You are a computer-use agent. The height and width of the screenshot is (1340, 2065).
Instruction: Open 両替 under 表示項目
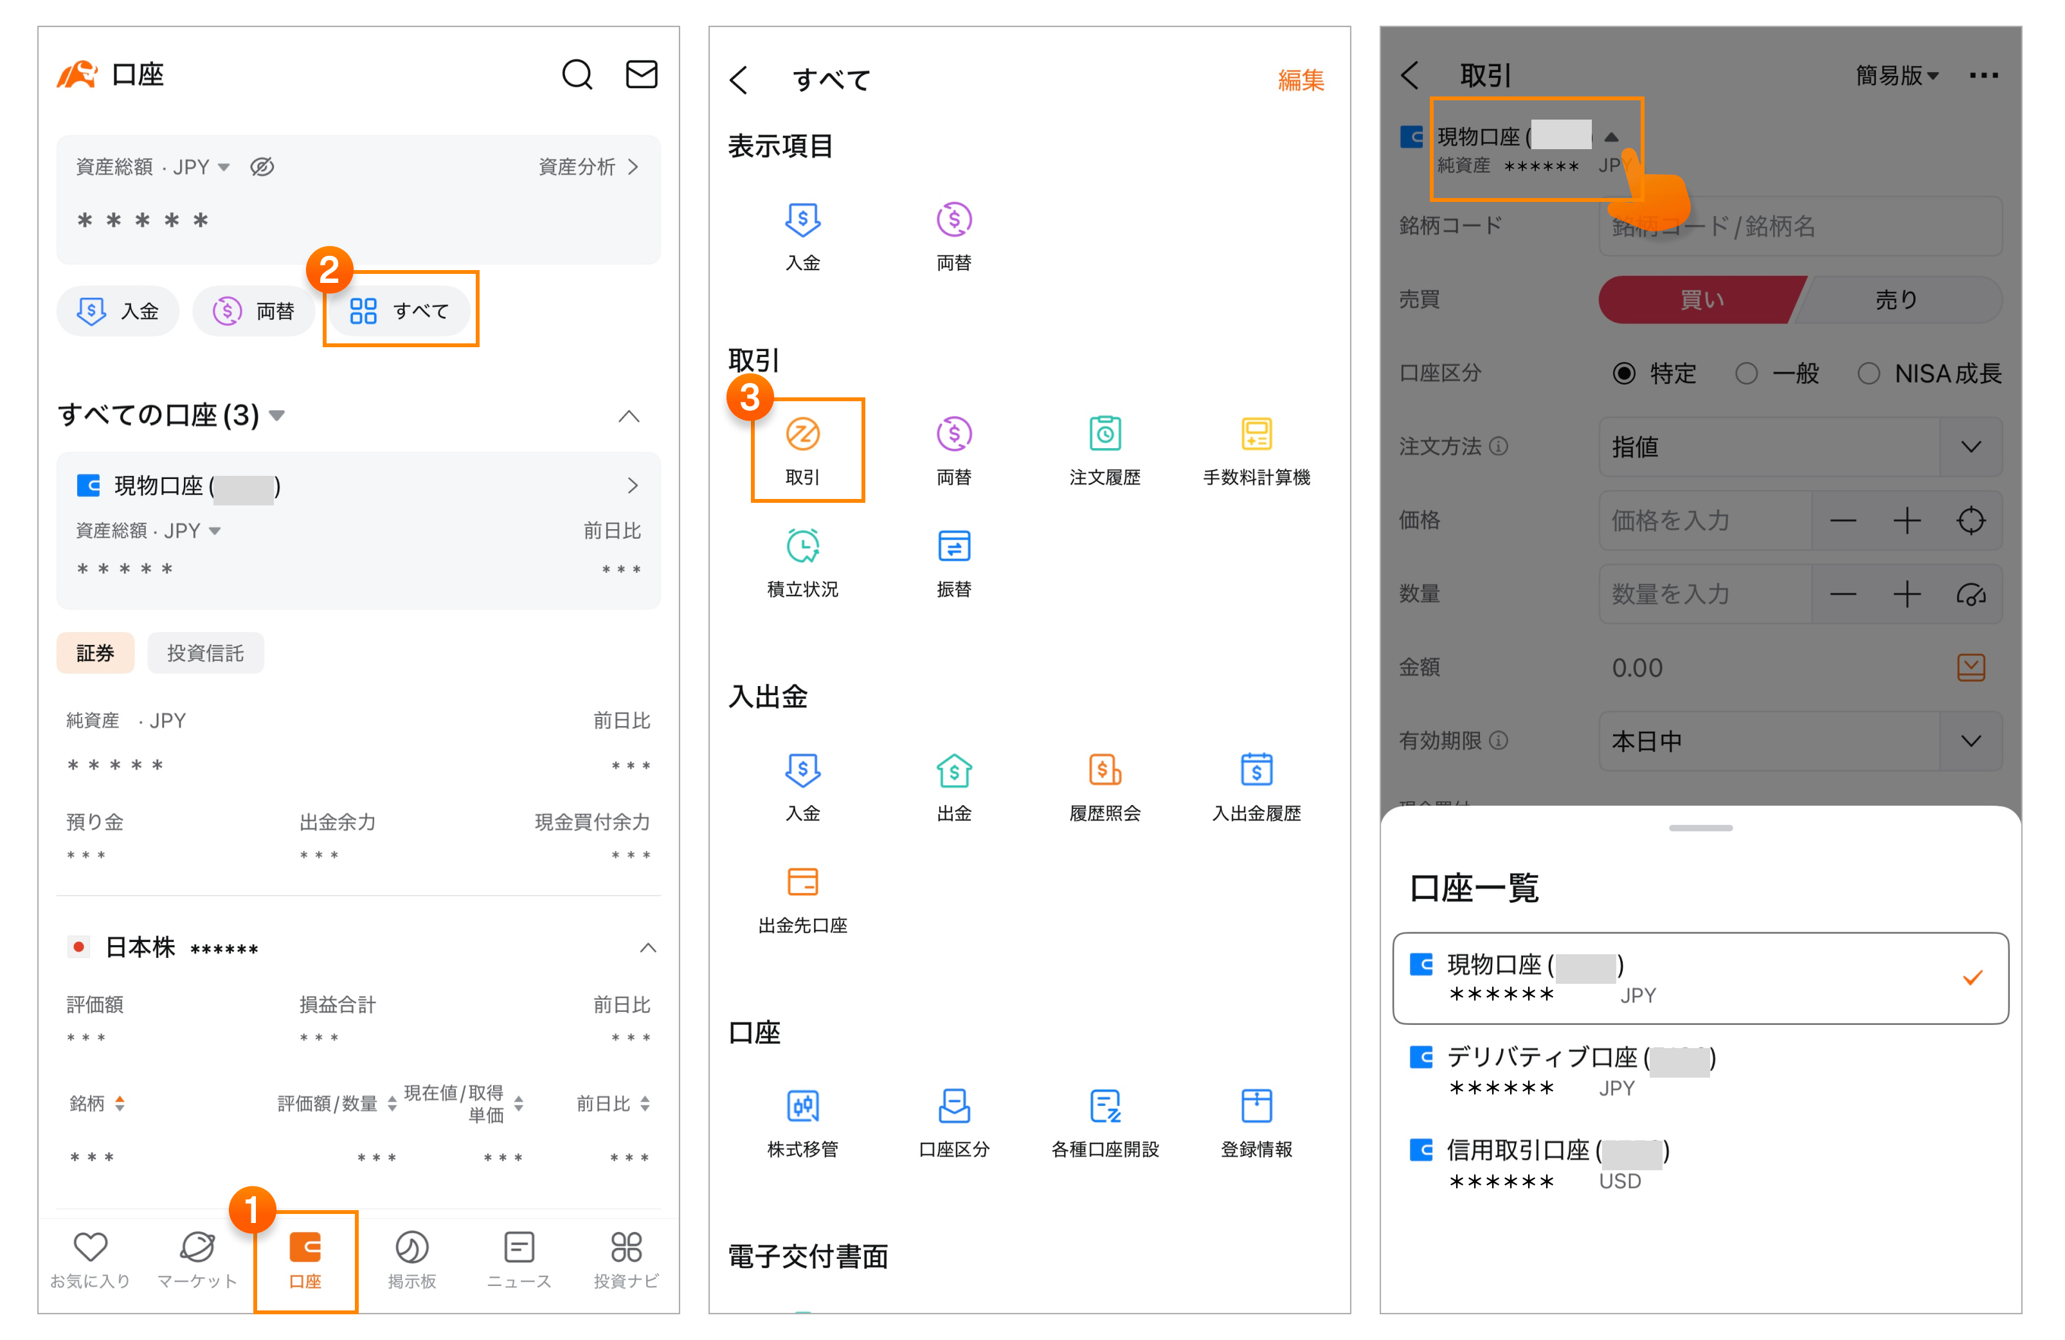(x=955, y=236)
